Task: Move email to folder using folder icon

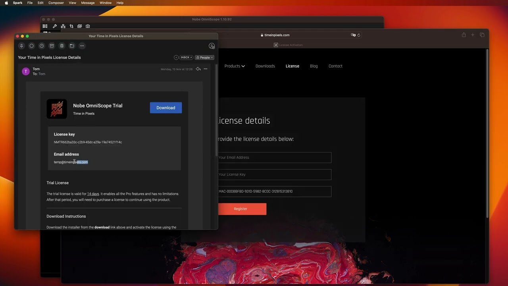Action: click(x=72, y=46)
